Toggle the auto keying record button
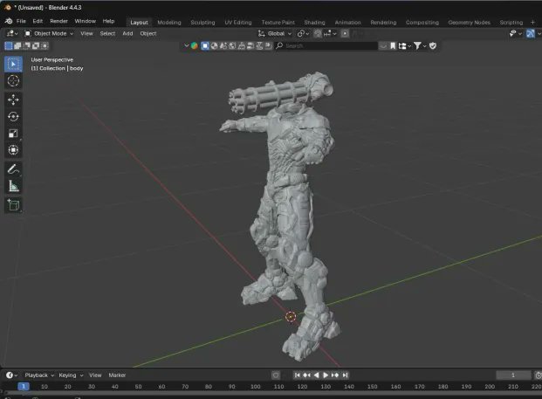This screenshot has height=399, width=542. tap(276, 375)
